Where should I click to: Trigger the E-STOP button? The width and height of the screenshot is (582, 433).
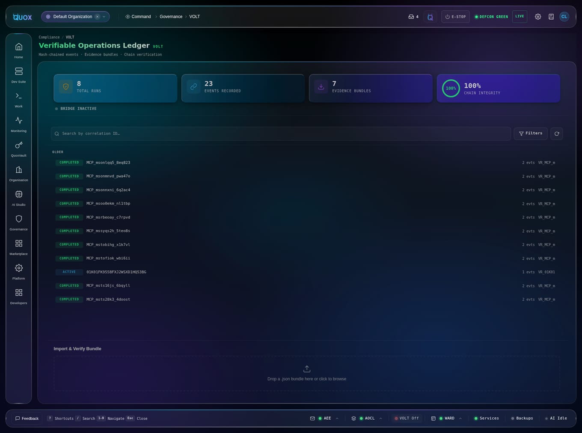pos(455,17)
